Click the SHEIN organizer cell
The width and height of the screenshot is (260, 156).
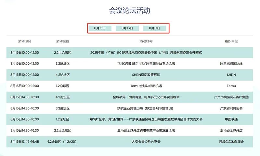(x=231, y=75)
